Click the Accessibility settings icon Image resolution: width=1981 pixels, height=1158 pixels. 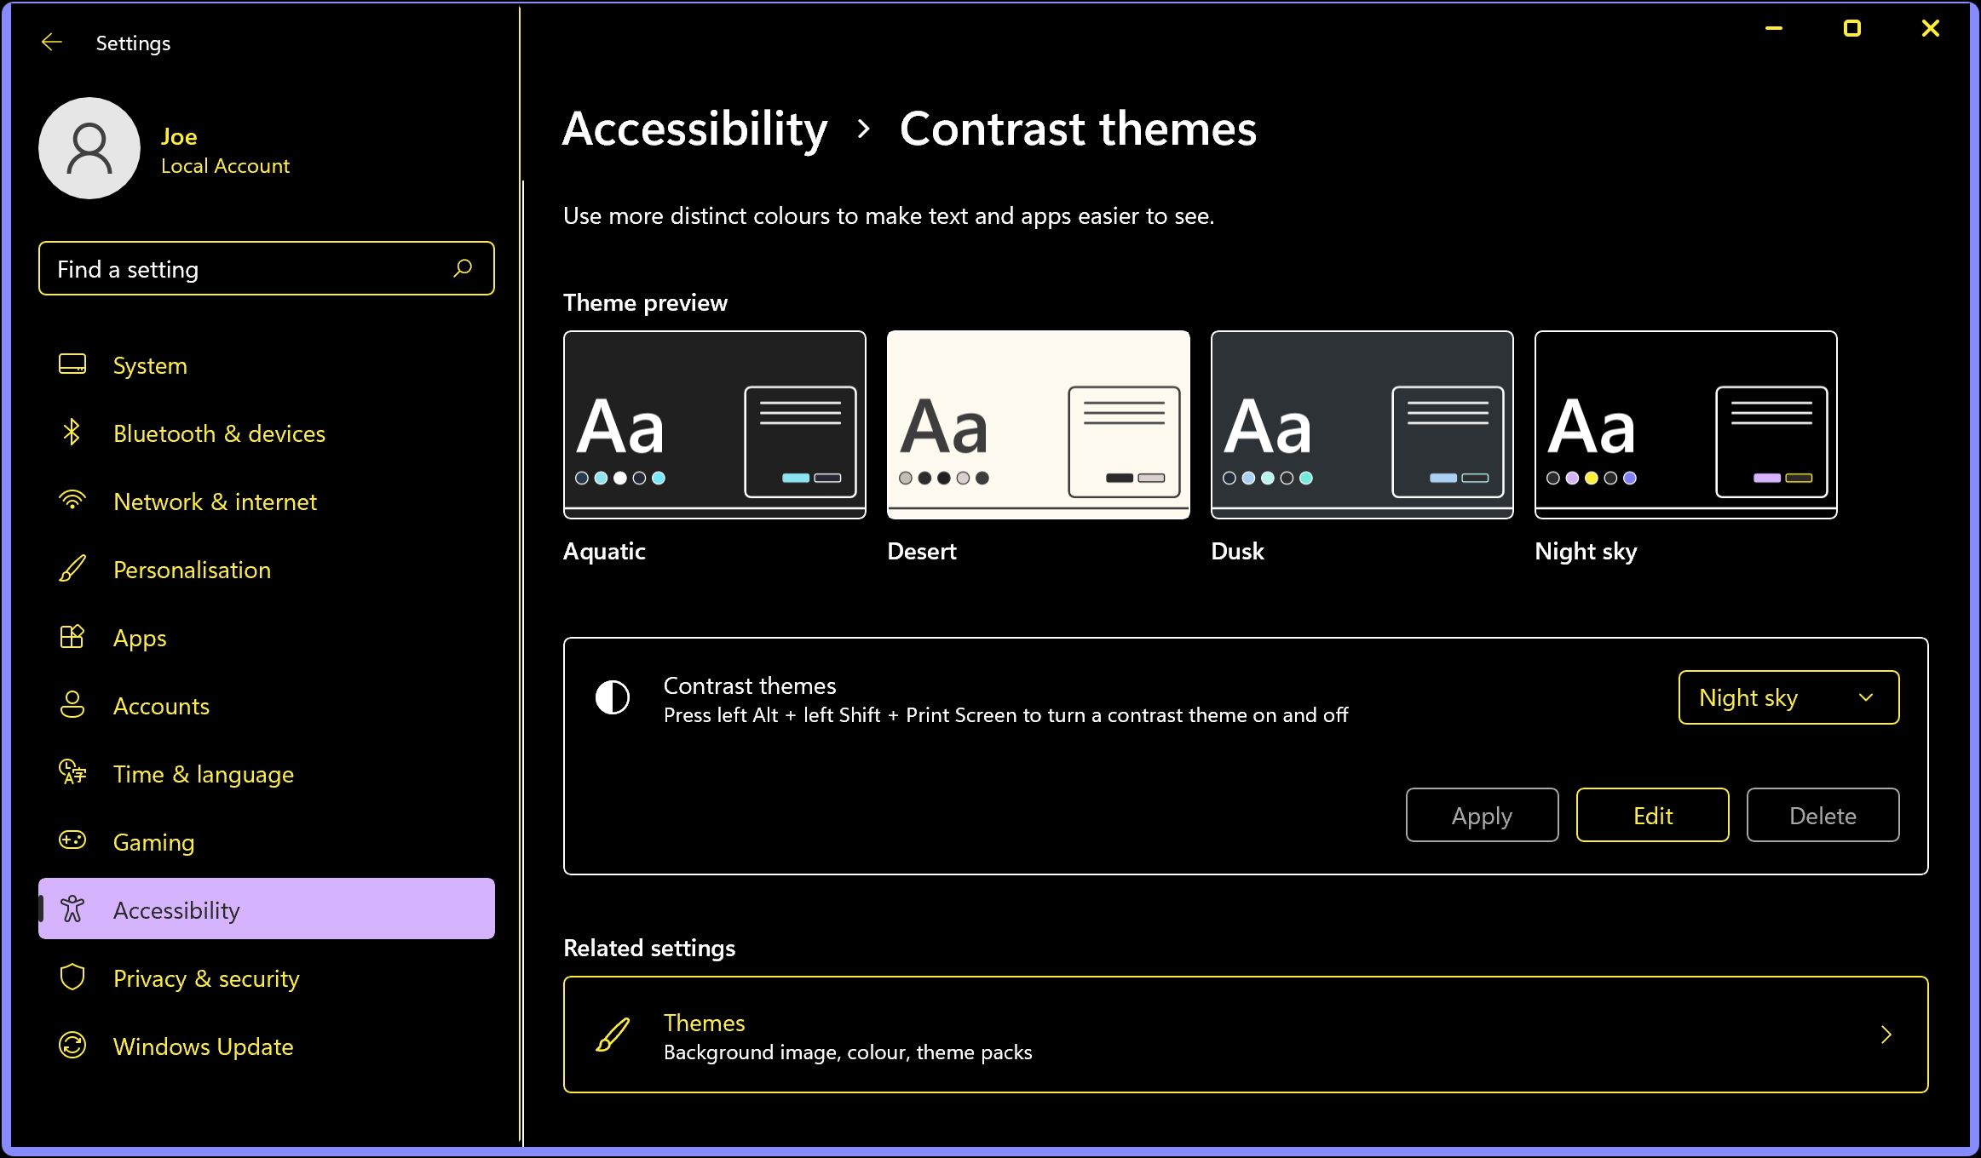pos(72,910)
